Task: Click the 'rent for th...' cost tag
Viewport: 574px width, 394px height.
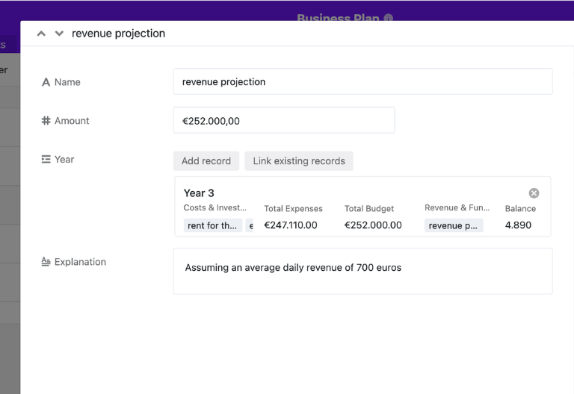Action: (213, 225)
